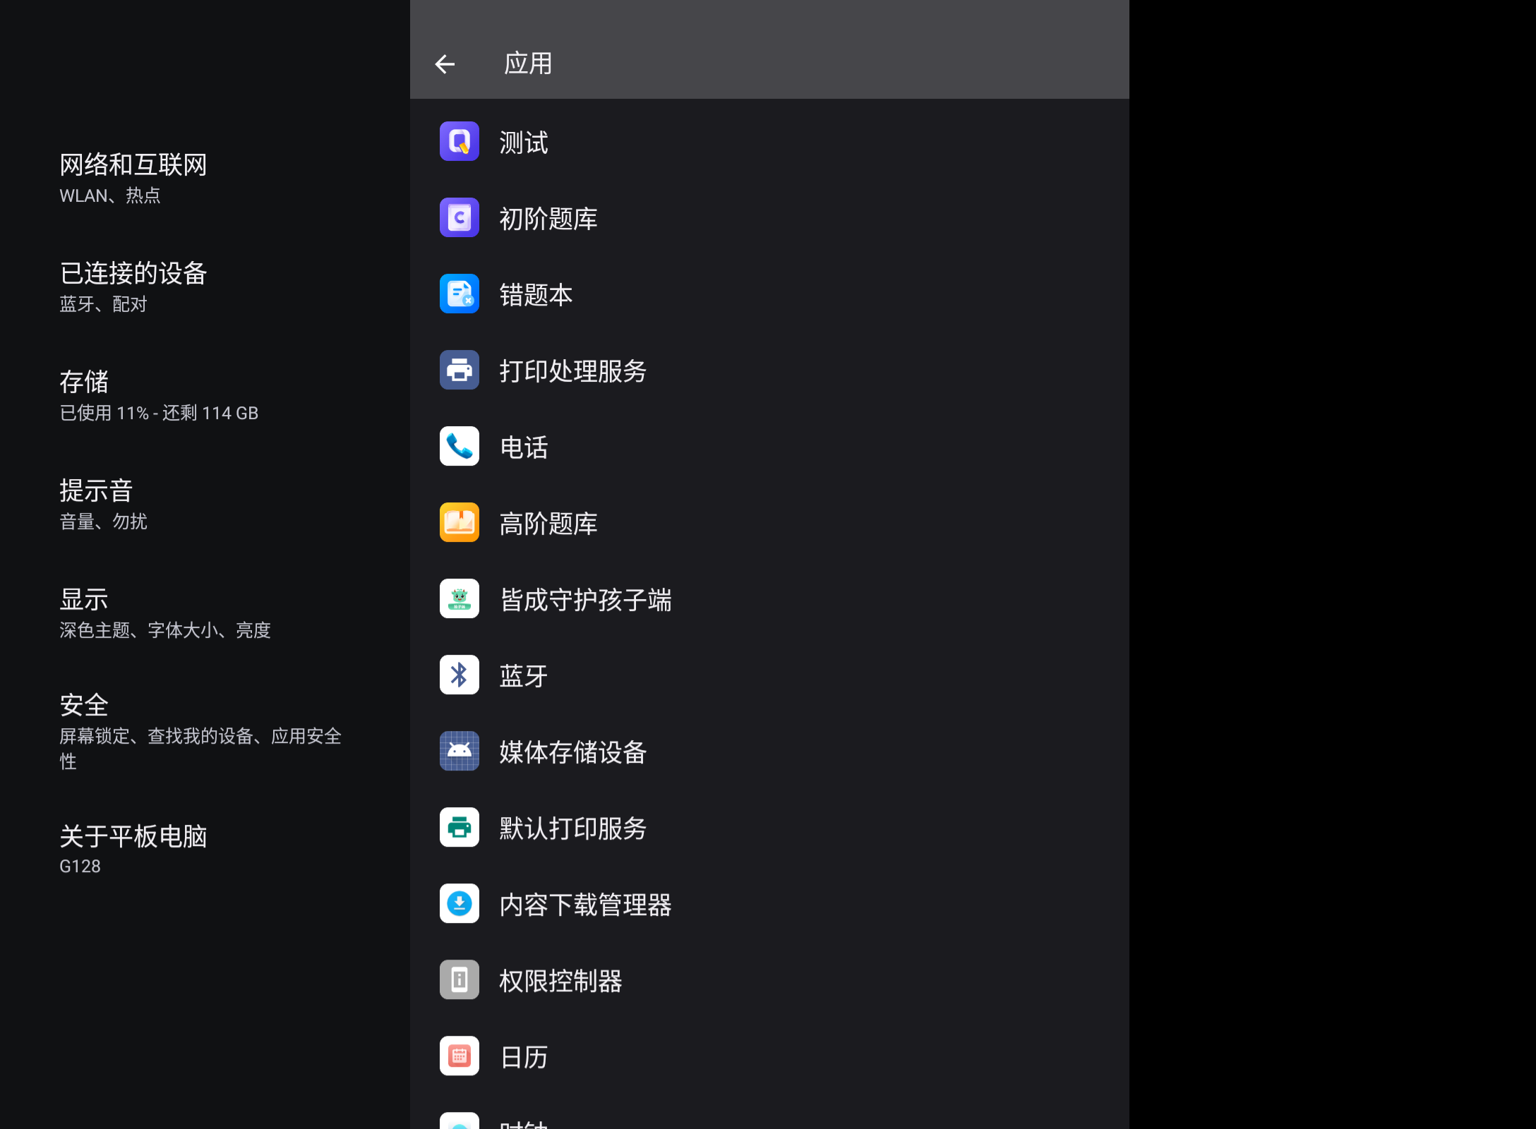This screenshot has height=1129, width=1536.
Task: Go back using the arrow icon
Action: click(445, 64)
